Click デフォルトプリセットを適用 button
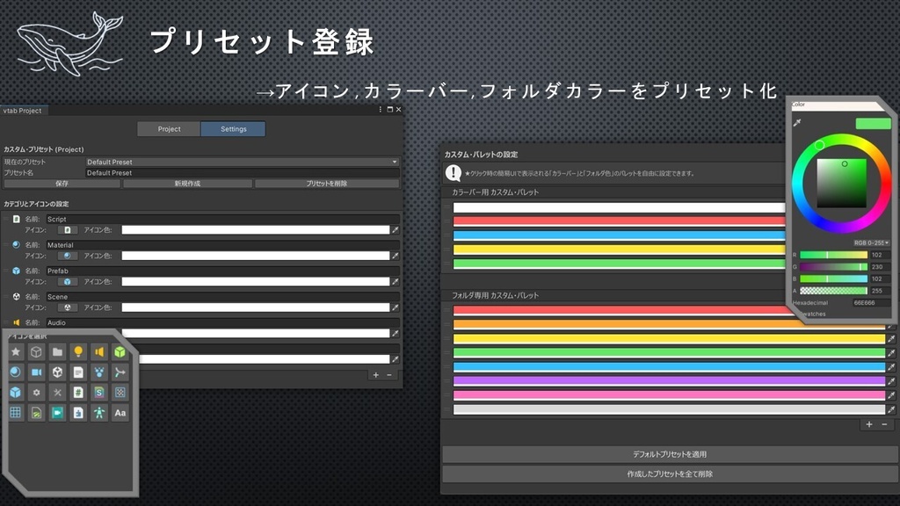 pyautogui.click(x=670, y=454)
